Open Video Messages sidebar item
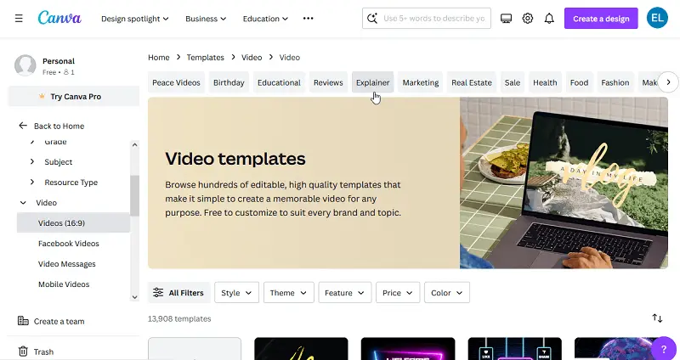 [67, 264]
